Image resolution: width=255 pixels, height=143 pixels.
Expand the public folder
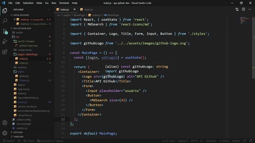point(32,33)
